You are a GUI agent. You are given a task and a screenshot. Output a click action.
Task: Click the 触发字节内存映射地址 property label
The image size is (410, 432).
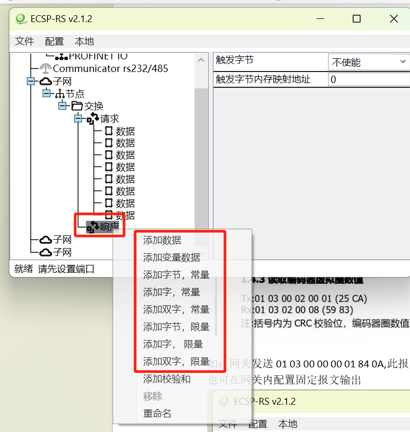click(x=263, y=79)
